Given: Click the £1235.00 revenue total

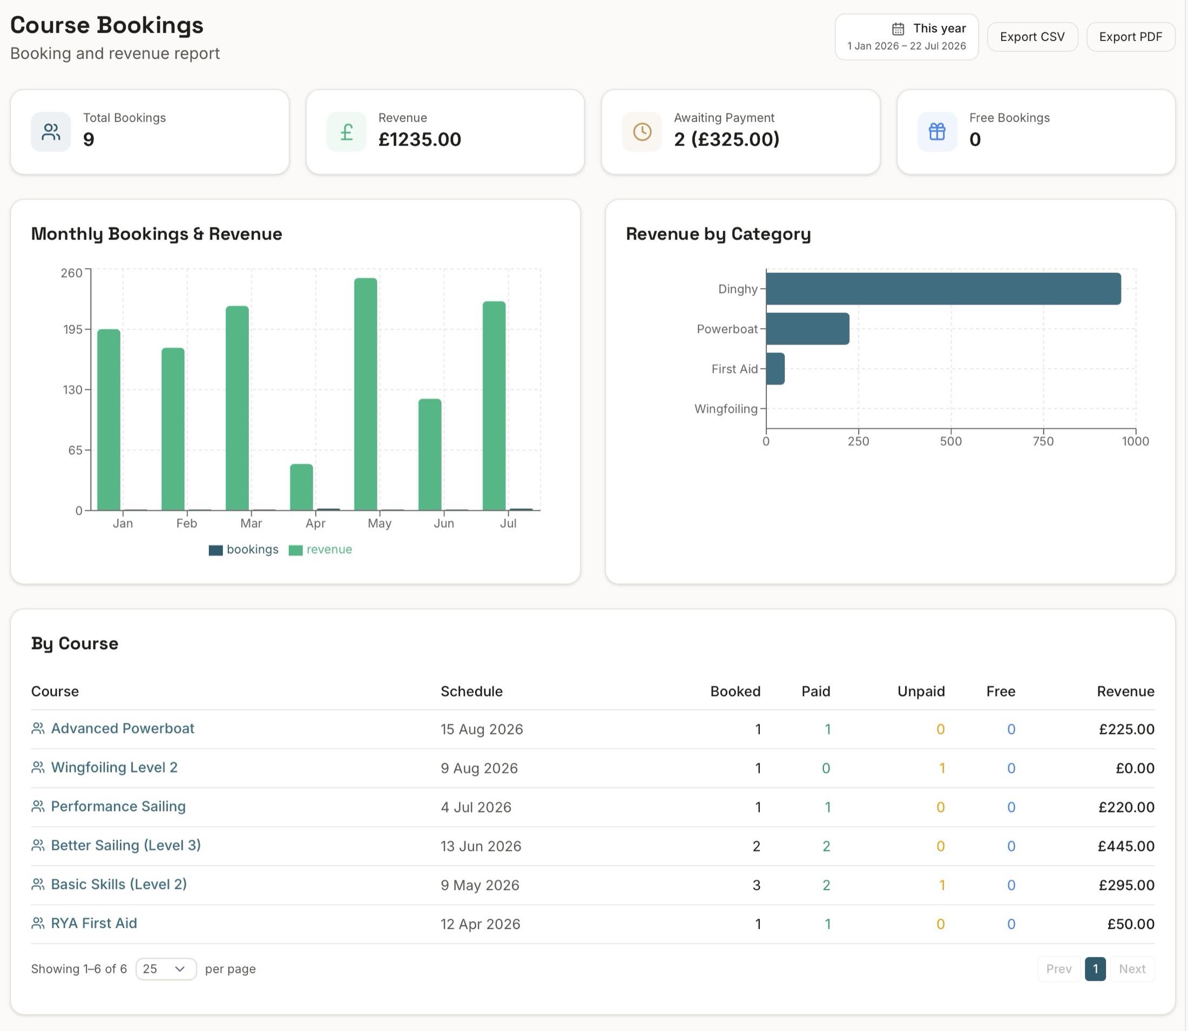Looking at the screenshot, I should (x=420, y=140).
